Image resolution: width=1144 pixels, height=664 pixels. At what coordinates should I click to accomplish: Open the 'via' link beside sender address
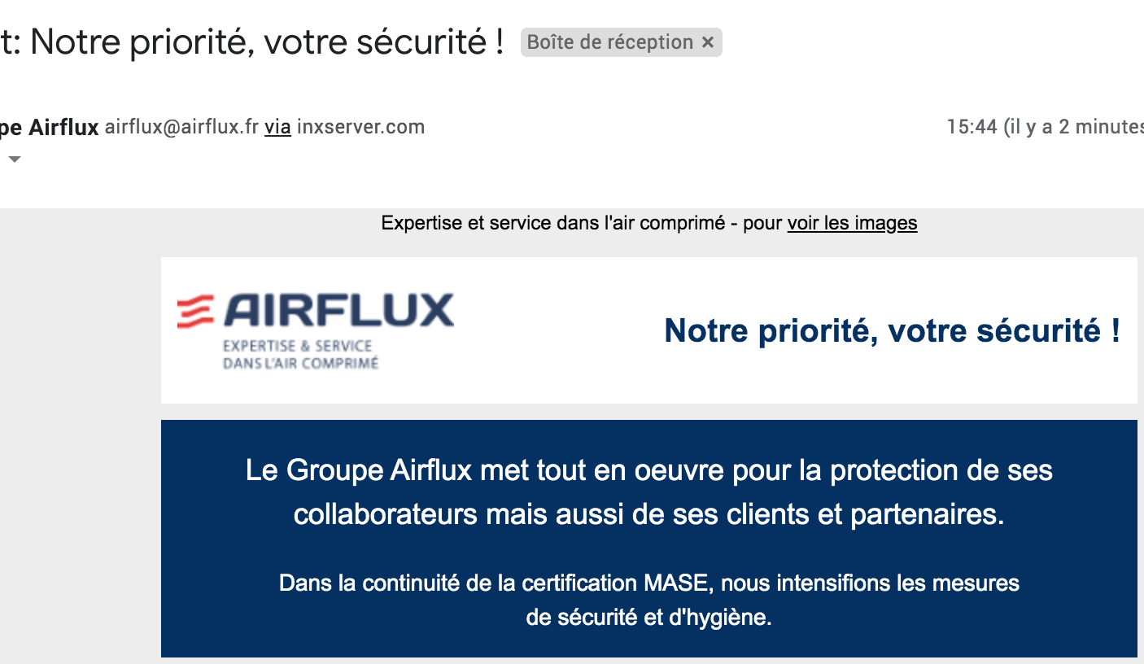coord(277,127)
